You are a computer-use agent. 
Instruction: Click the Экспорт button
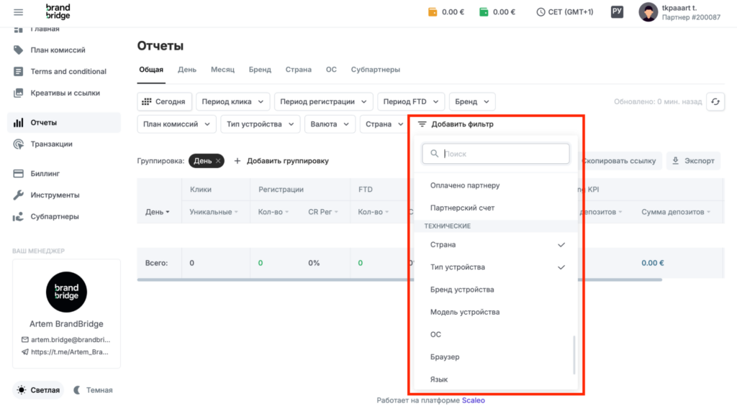[693, 161]
